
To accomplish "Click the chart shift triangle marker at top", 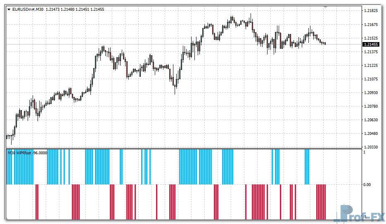I will (x=326, y=7).
